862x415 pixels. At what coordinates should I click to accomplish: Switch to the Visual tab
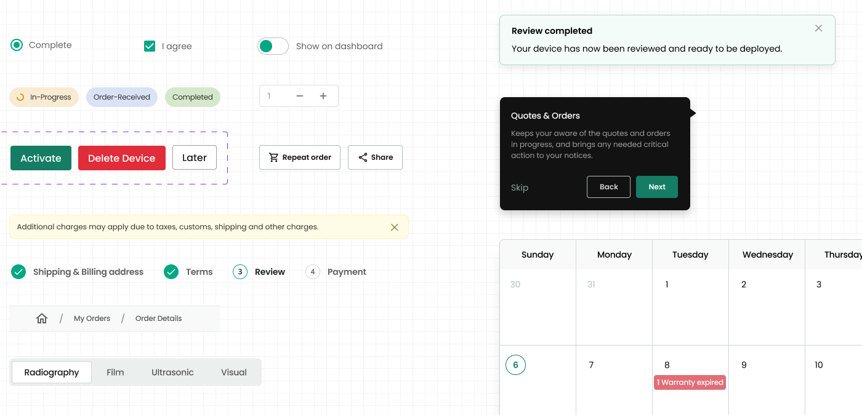point(234,373)
